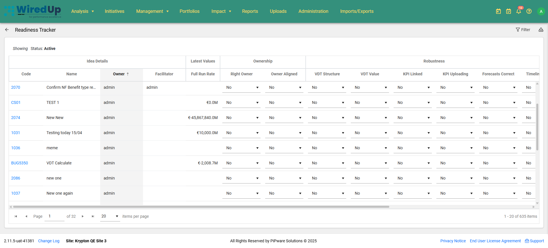The image size is (548, 248).
Task: Sort by Facilitator column header
Action: [164, 74]
